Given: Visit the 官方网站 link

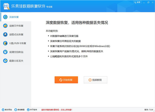Looking at the screenshot, I should (x=7, y=110).
